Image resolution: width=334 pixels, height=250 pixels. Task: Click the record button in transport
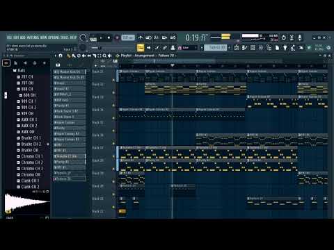[x=117, y=37]
